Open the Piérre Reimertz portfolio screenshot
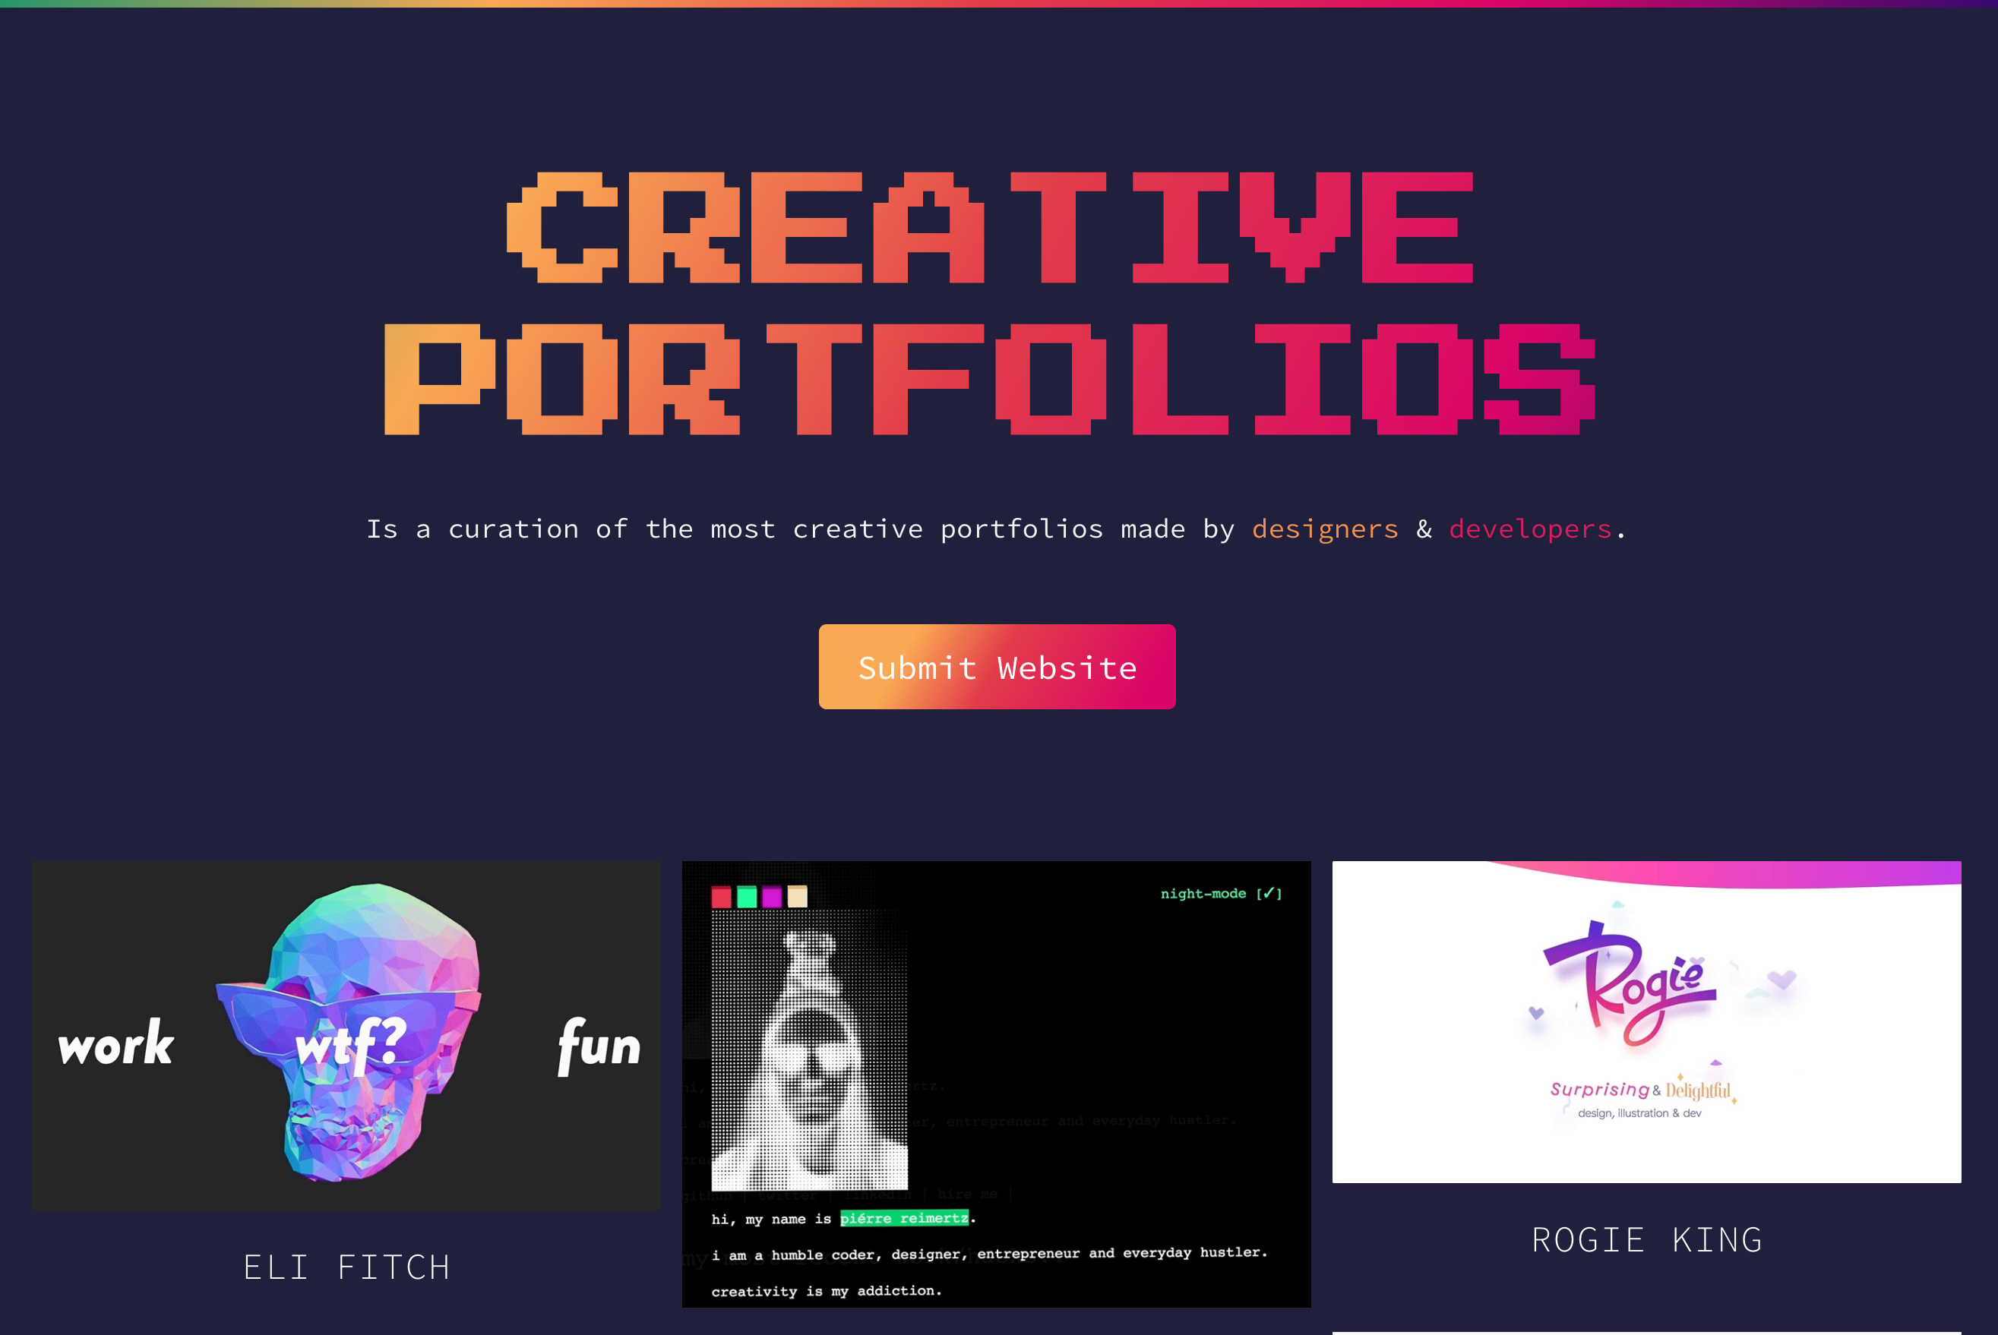Viewport: 1998px width, 1335px height. [x=997, y=1084]
